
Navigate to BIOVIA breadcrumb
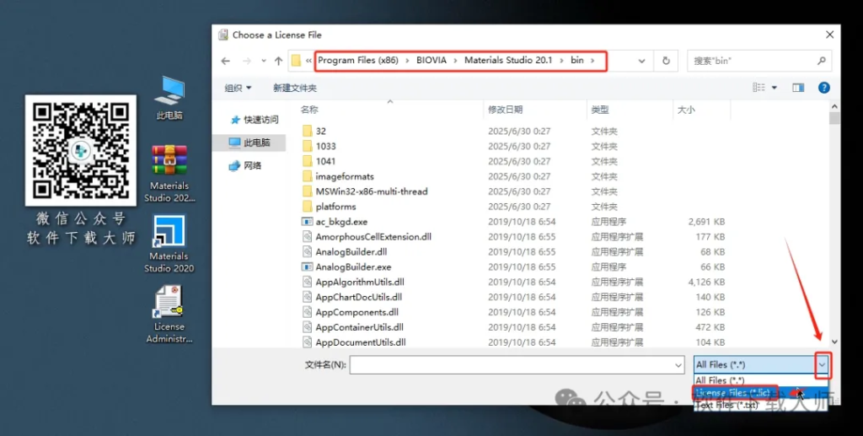coord(431,61)
